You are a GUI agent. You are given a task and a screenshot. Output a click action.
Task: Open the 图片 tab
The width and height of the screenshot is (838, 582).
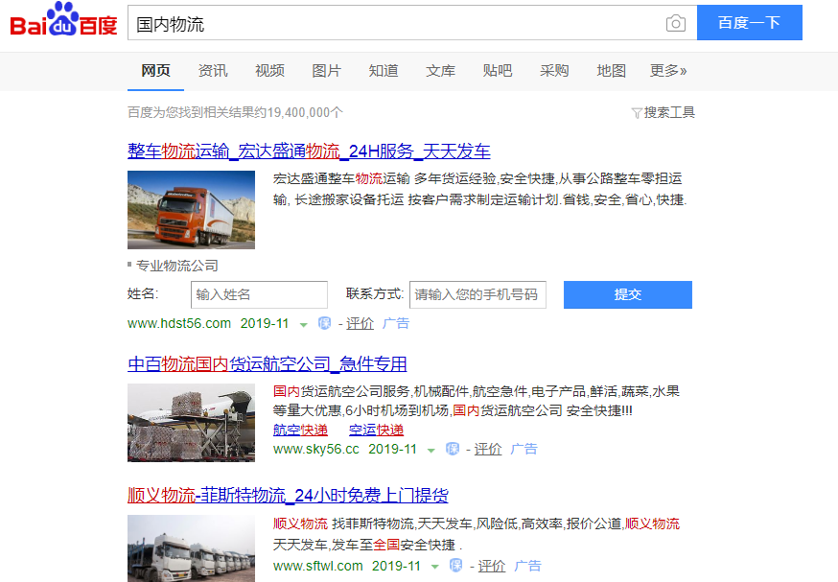pyautogui.click(x=327, y=71)
